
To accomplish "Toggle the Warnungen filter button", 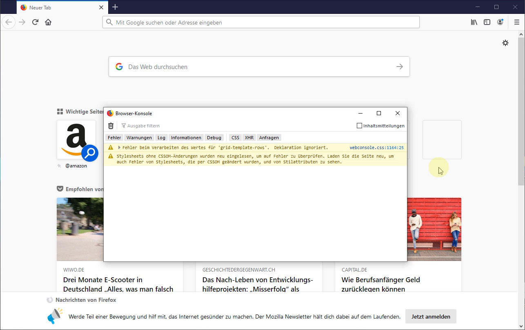I will [139, 138].
